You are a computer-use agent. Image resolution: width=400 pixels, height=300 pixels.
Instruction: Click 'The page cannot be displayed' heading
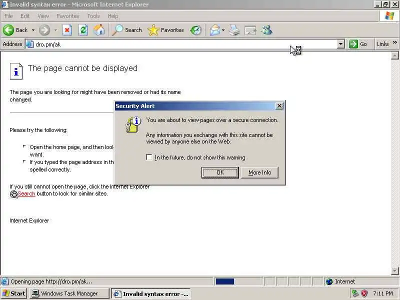pyautogui.click(x=82, y=68)
